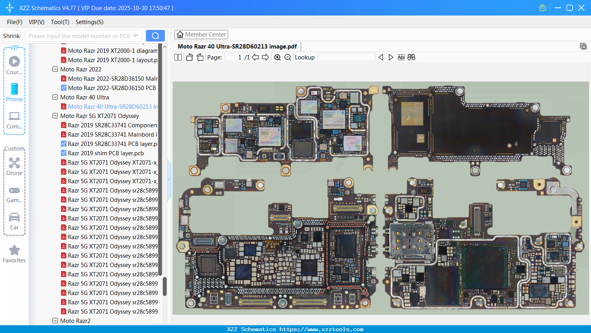Click the Lookup text field
This screenshot has width=591, height=333.
347,57
